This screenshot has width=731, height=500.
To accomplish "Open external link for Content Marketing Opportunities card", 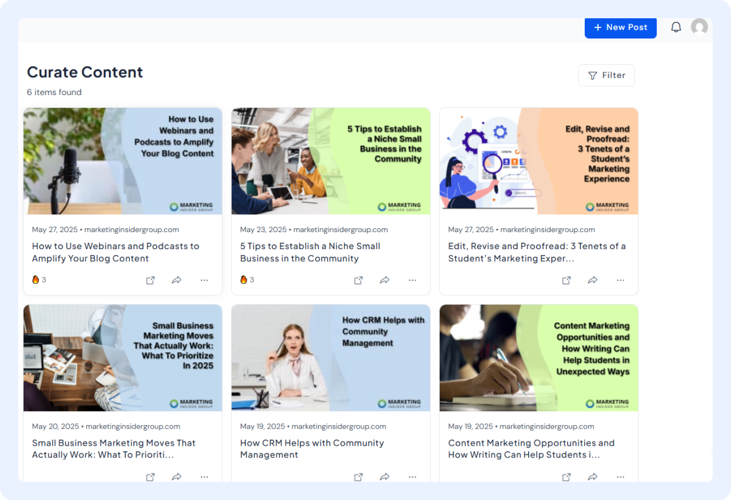I will (x=567, y=477).
